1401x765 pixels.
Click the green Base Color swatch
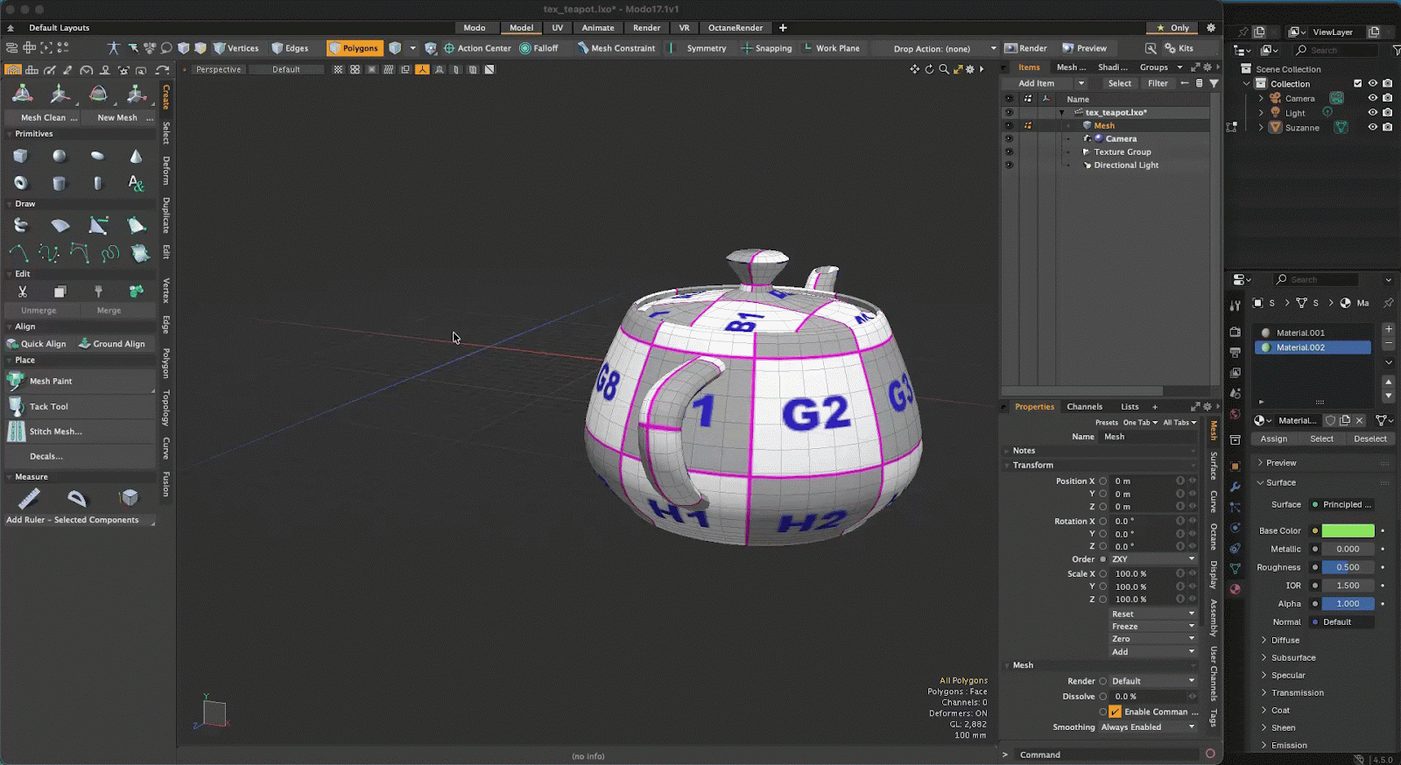tap(1348, 530)
